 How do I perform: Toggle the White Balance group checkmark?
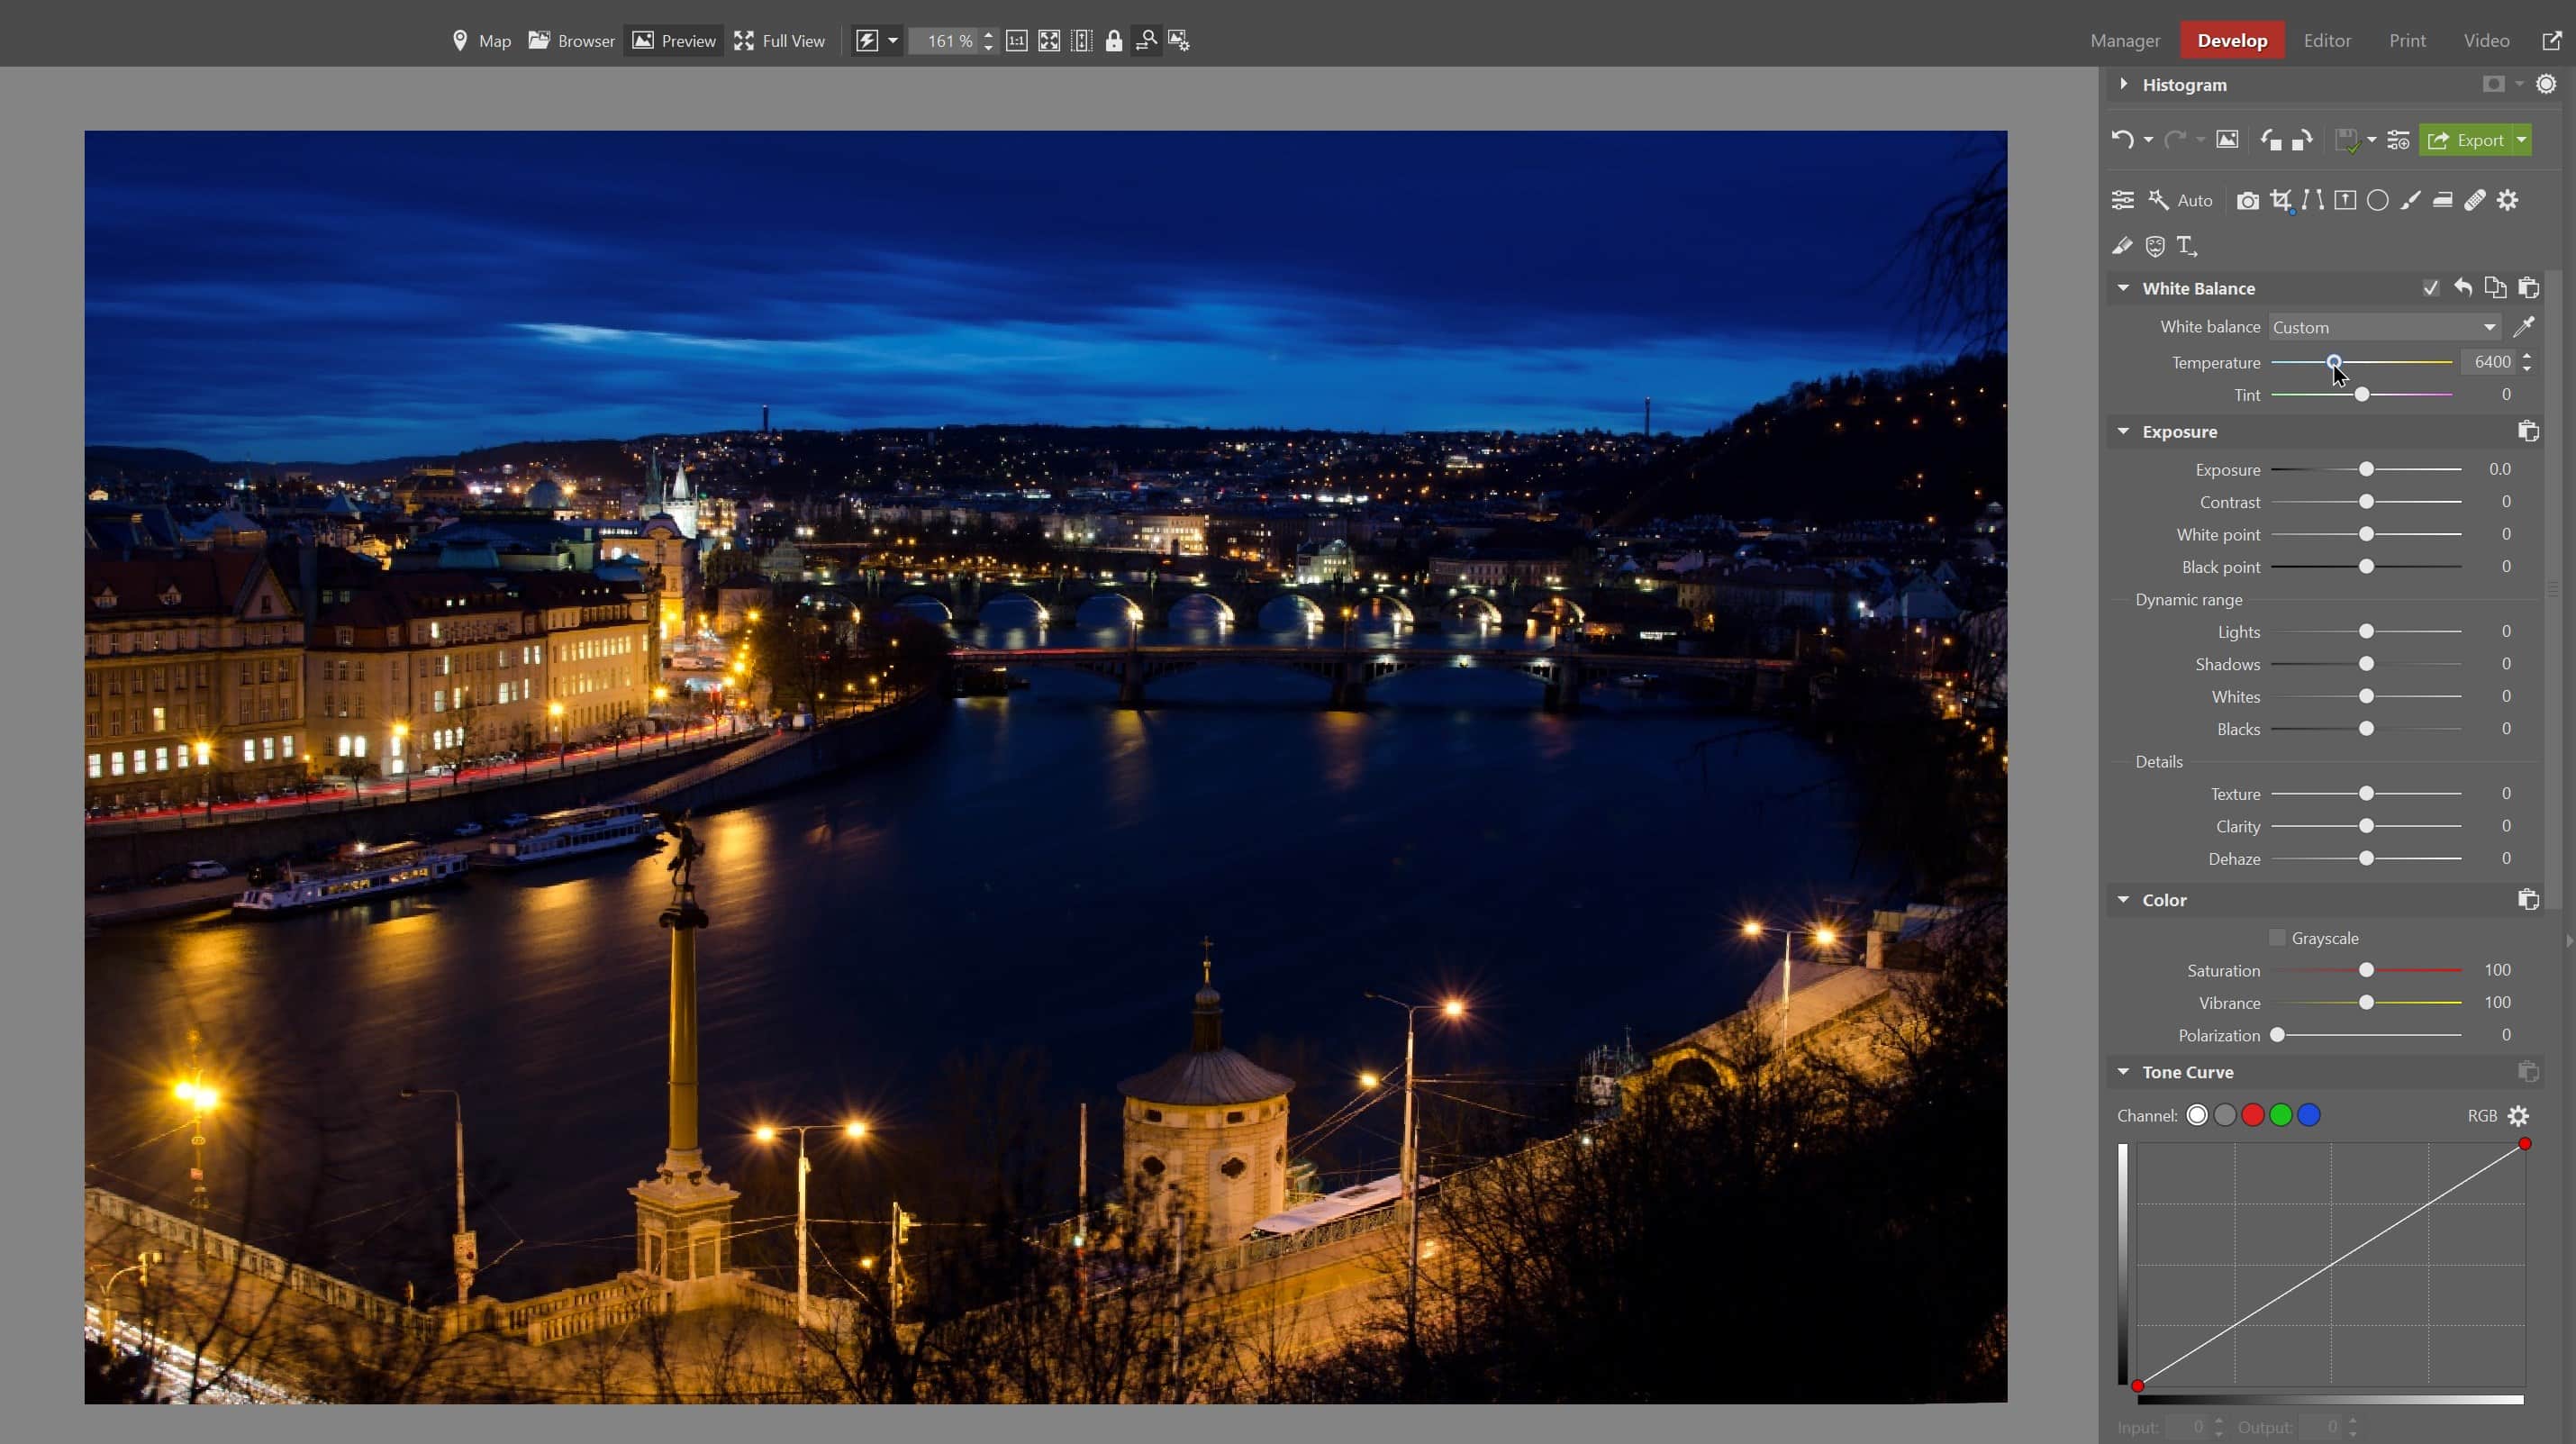pyautogui.click(x=2431, y=288)
